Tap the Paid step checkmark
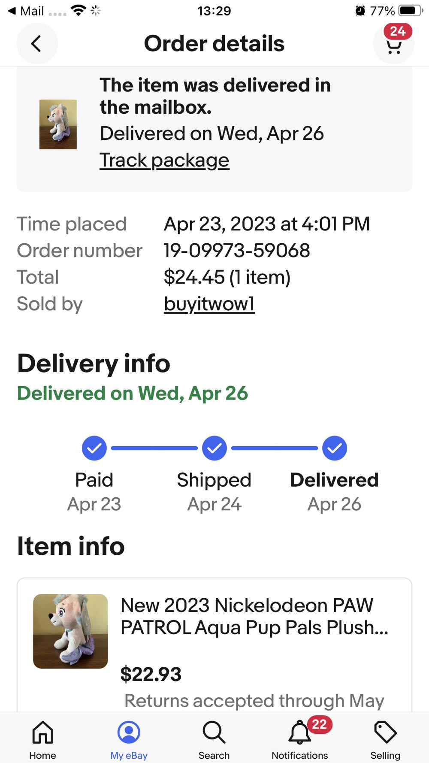The height and width of the screenshot is (763, 429). point(94,448)
